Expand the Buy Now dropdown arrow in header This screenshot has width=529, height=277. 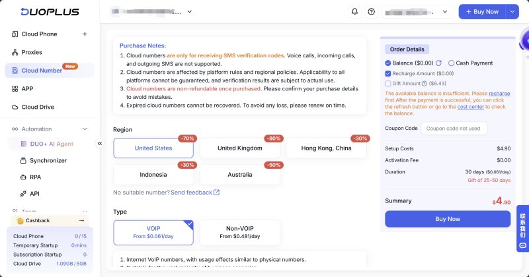coord(512,12)
